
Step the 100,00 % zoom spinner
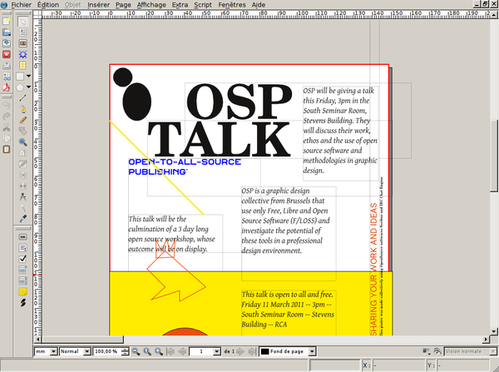(x=125, y=351)
